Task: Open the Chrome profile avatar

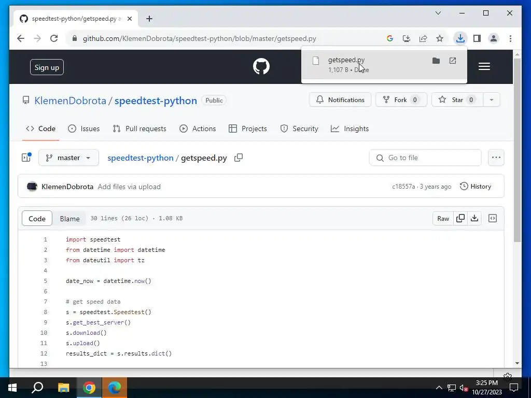Action: 494,38
